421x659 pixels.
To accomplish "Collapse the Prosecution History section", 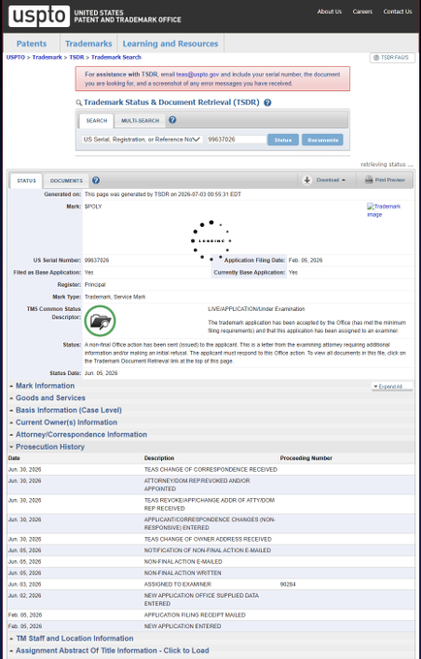I will pos(50,447).
